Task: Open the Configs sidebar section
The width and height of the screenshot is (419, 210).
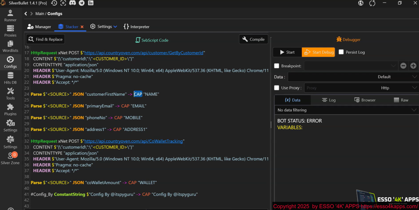Action: pyautogui.click(x=10, y=62)
